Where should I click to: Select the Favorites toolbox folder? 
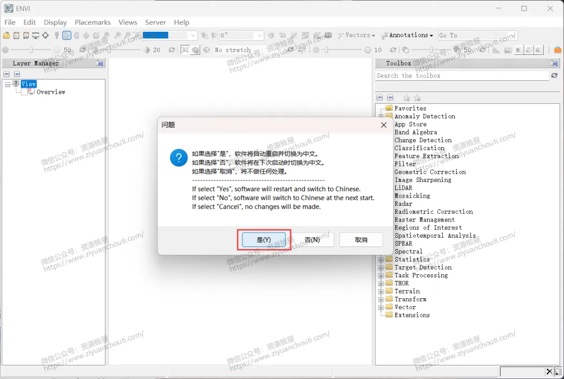pyautogui.click(x=410, y=108)
